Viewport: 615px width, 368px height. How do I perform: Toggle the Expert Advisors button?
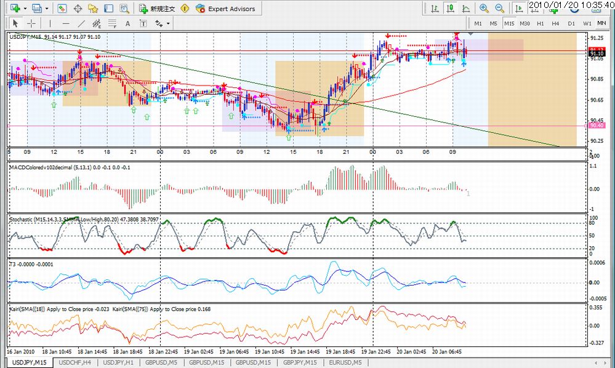pyautogui.click(x=226, y=8)
